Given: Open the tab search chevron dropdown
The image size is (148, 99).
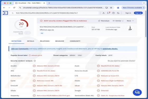Looking at the screenshot, I should click(x=144, y=3).
